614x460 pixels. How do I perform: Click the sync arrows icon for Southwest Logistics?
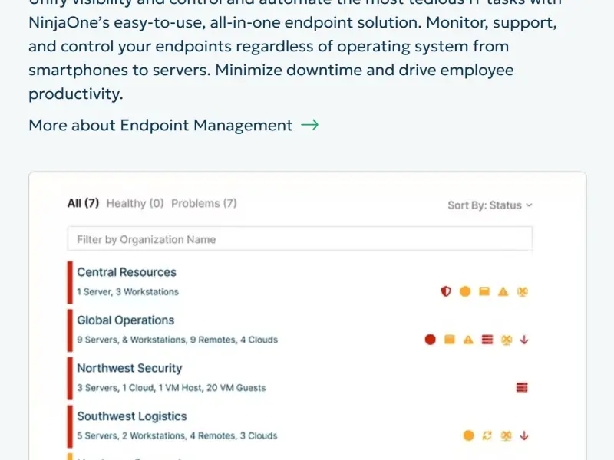pyautogui.click(x=487, y=435)
